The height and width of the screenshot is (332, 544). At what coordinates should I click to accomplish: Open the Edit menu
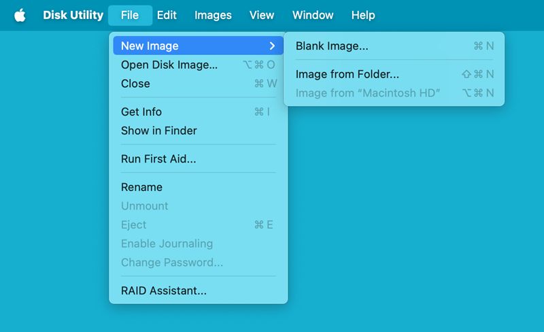tap(167, 15)
